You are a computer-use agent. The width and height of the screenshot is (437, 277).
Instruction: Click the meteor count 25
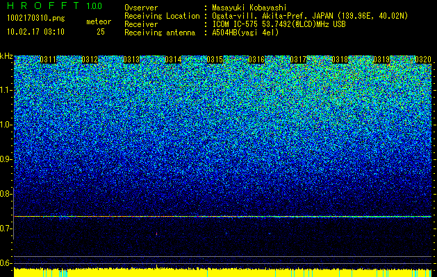(101, 32)
